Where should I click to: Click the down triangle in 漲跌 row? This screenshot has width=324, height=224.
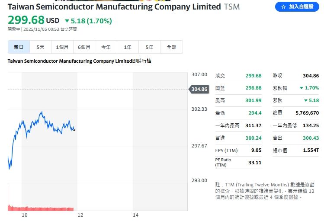coord(305,100)
